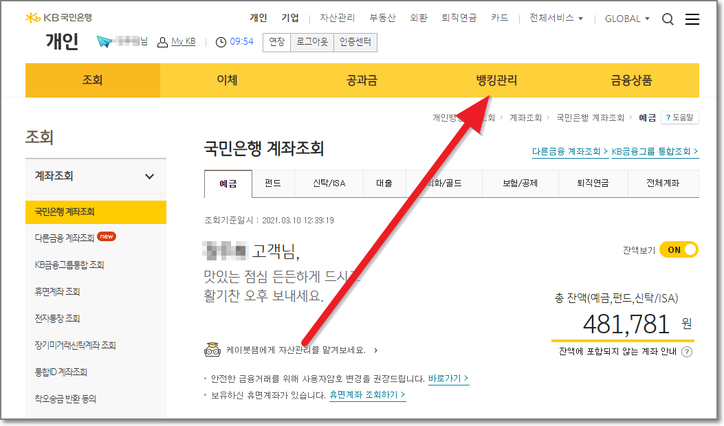Go to the 기업 top navigation item

tap(290, 18)
